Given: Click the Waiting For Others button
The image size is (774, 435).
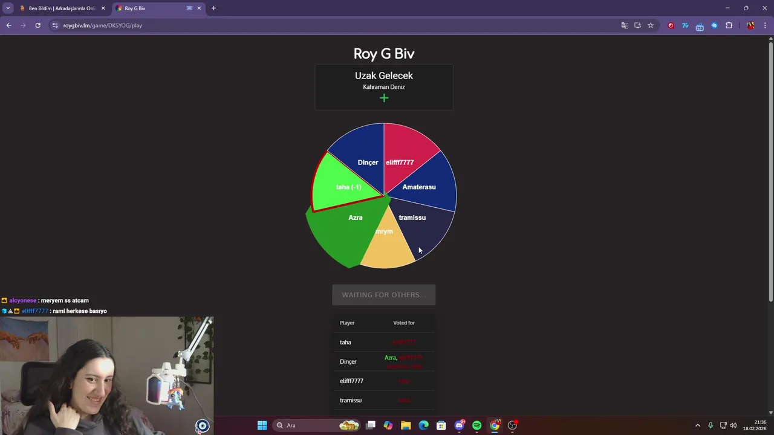Looking at the screenshot, I should point(384,295).
